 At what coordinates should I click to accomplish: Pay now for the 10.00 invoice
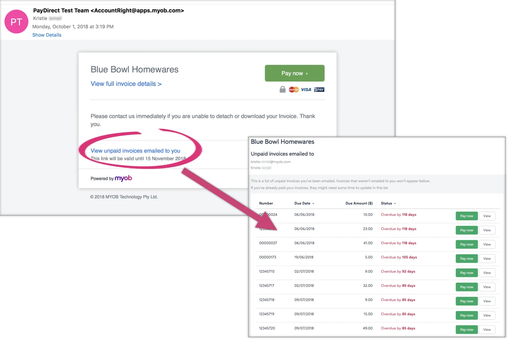click(467, 216)
